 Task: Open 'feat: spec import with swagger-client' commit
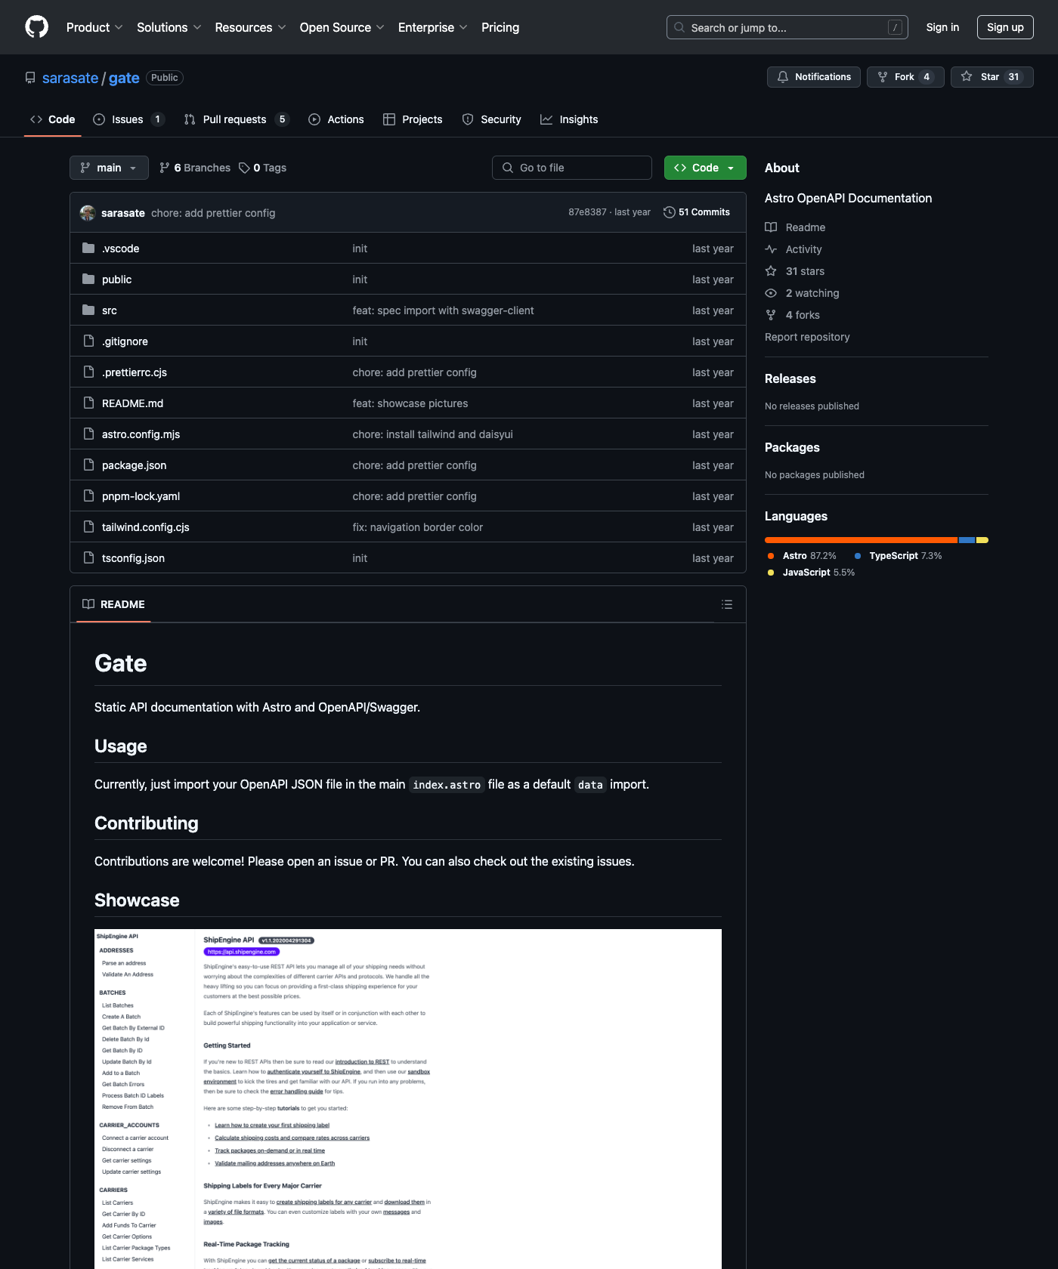click(x=443, y=310)
